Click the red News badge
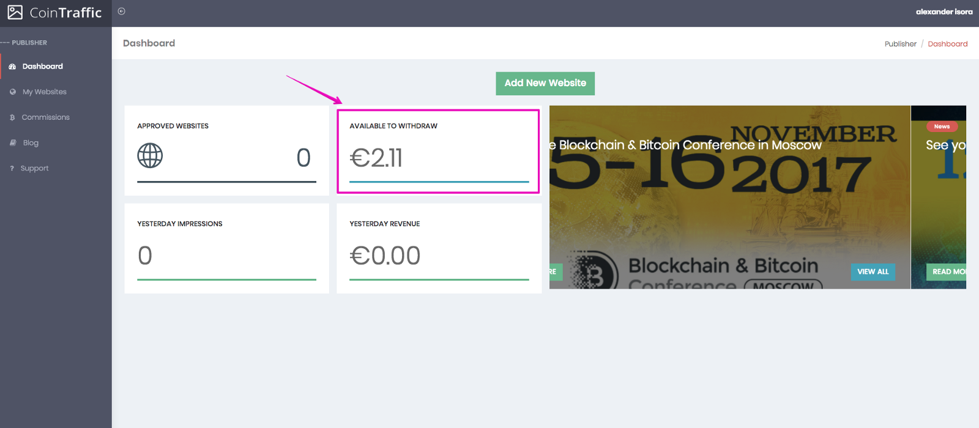This screenshot has width=979, height=428. (942, 127)
